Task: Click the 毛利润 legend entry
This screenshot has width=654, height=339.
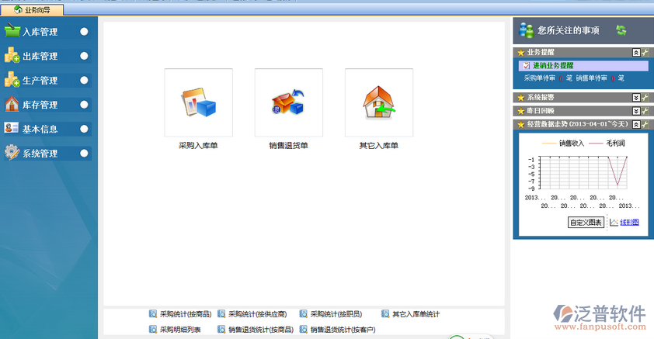Action: pos(607,144)
